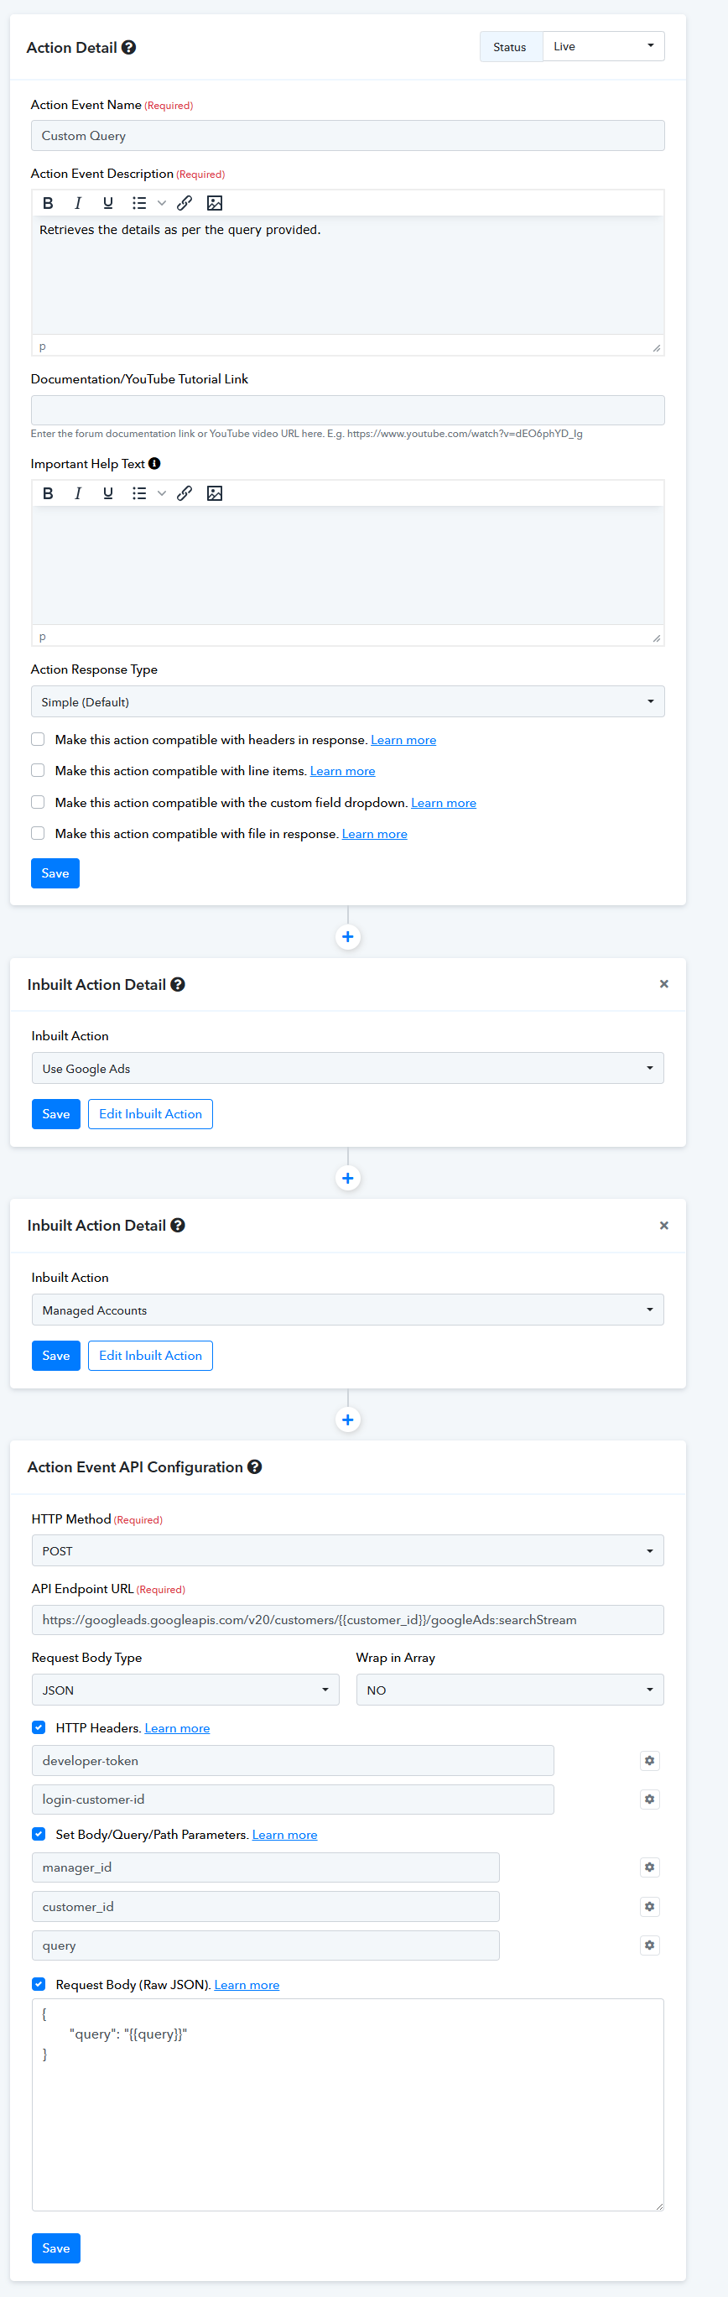Click Bold icon in Action Event Description editor
The image size is (728, 2297).
click(x=48, y=203)
